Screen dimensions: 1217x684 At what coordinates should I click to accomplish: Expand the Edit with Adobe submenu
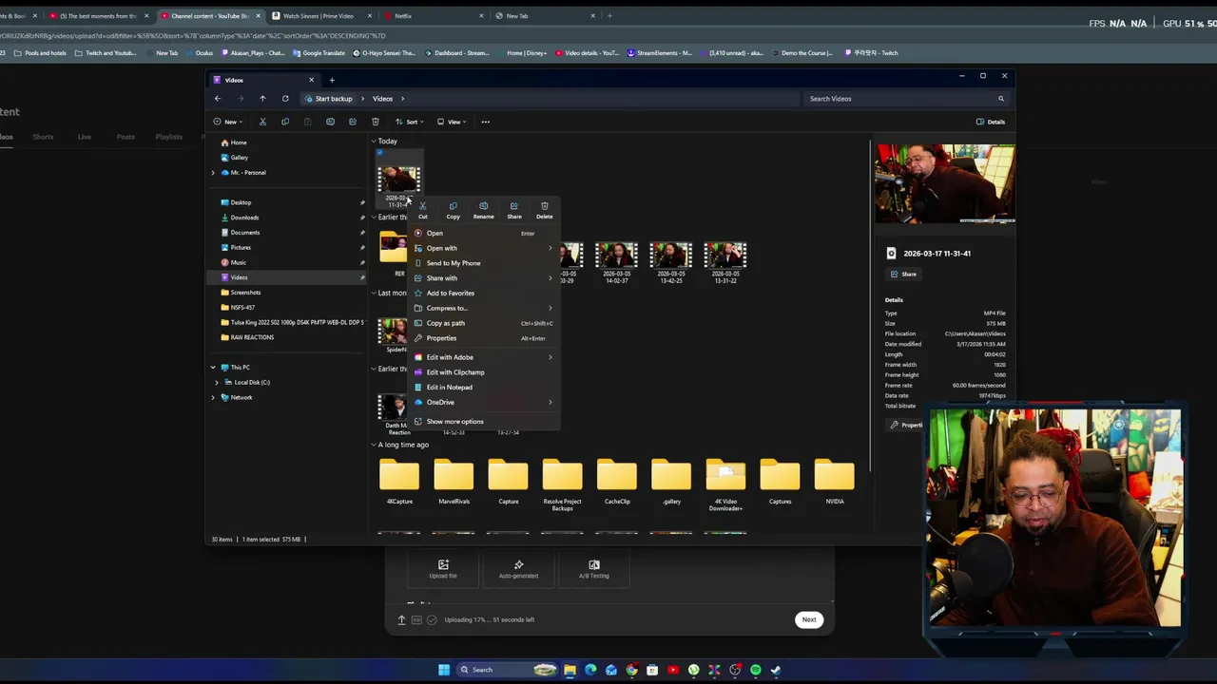tap(484, 357)
